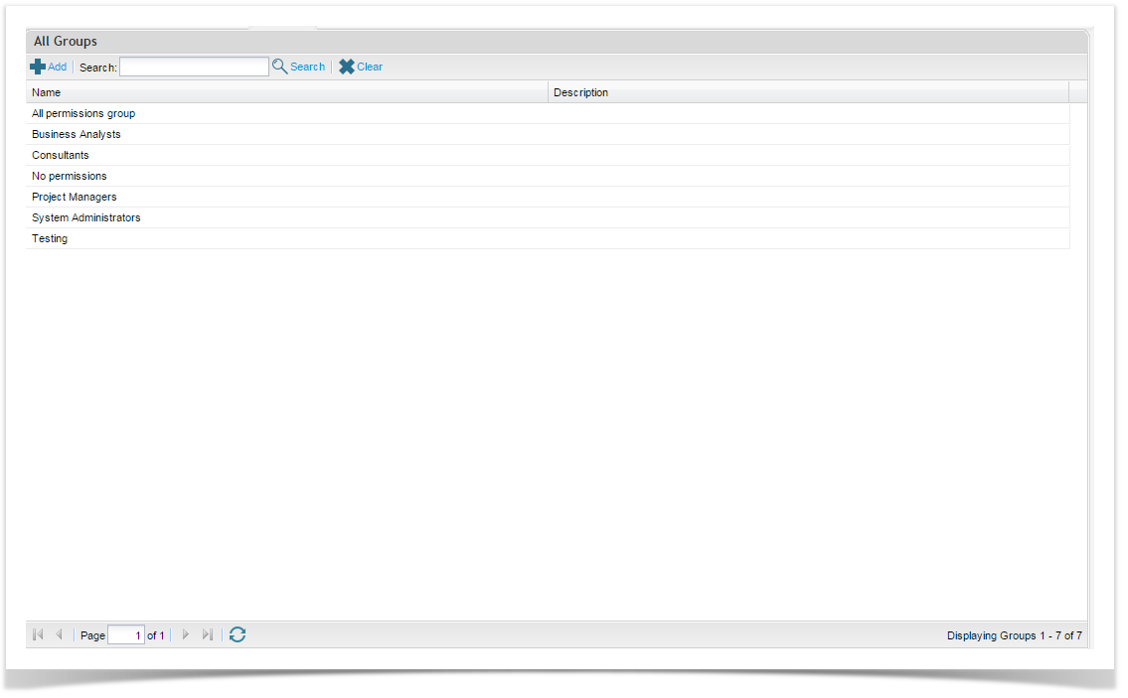Go to first page arrow

coord(38,634)
